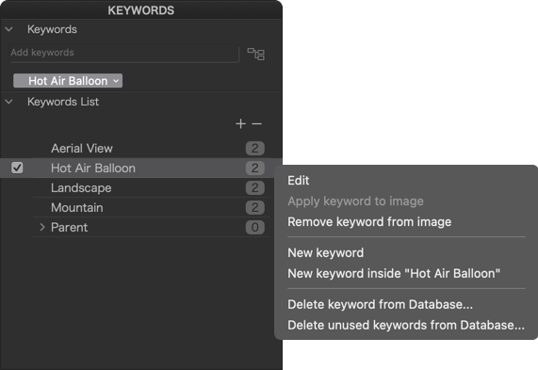538x370 pixels.
Task: Select Remove keyword from image
Action: coord(369,222)
